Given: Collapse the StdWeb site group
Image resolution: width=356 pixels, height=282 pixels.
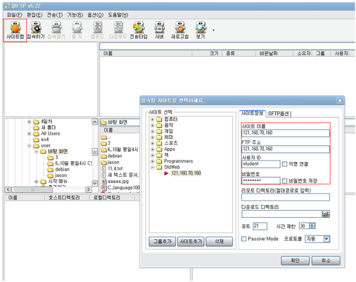Looking at the screenshot, I should pos(152,167).
